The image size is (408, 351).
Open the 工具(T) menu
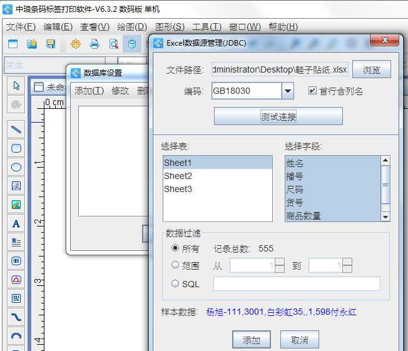pos(207,27)
